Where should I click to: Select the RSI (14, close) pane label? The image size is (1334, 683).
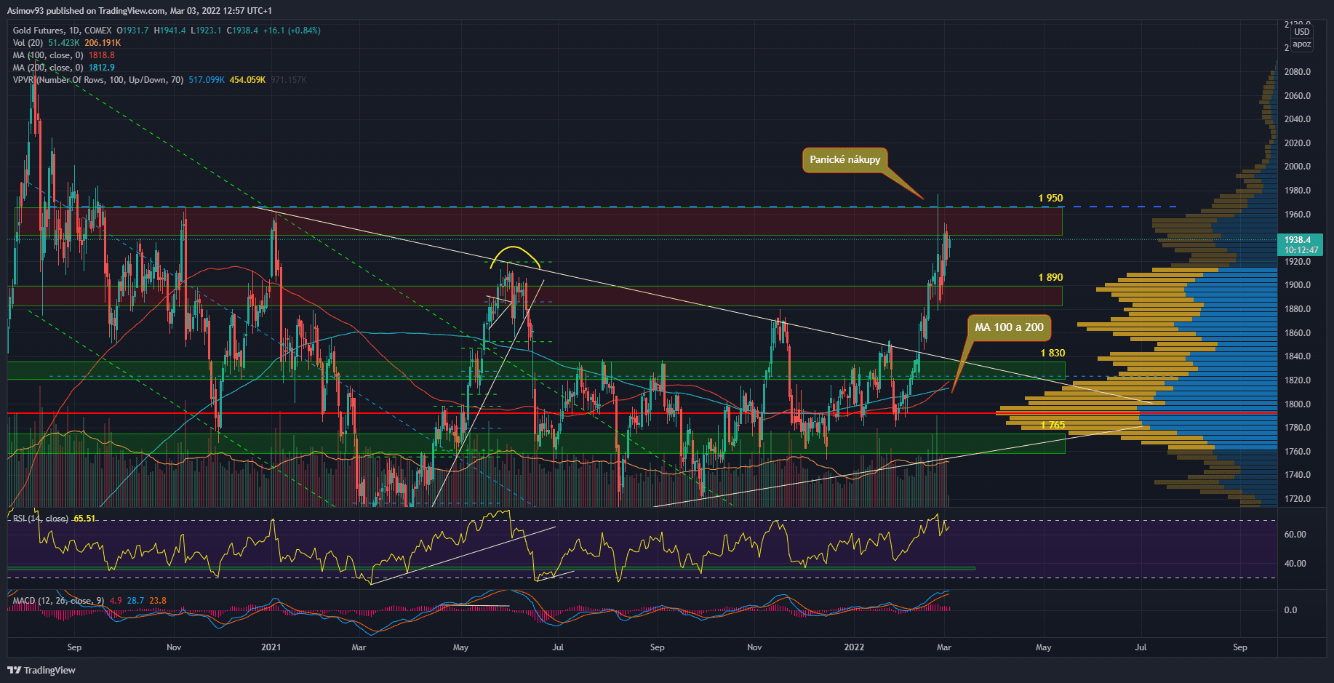pyautogui.click(x=41, y=519)
